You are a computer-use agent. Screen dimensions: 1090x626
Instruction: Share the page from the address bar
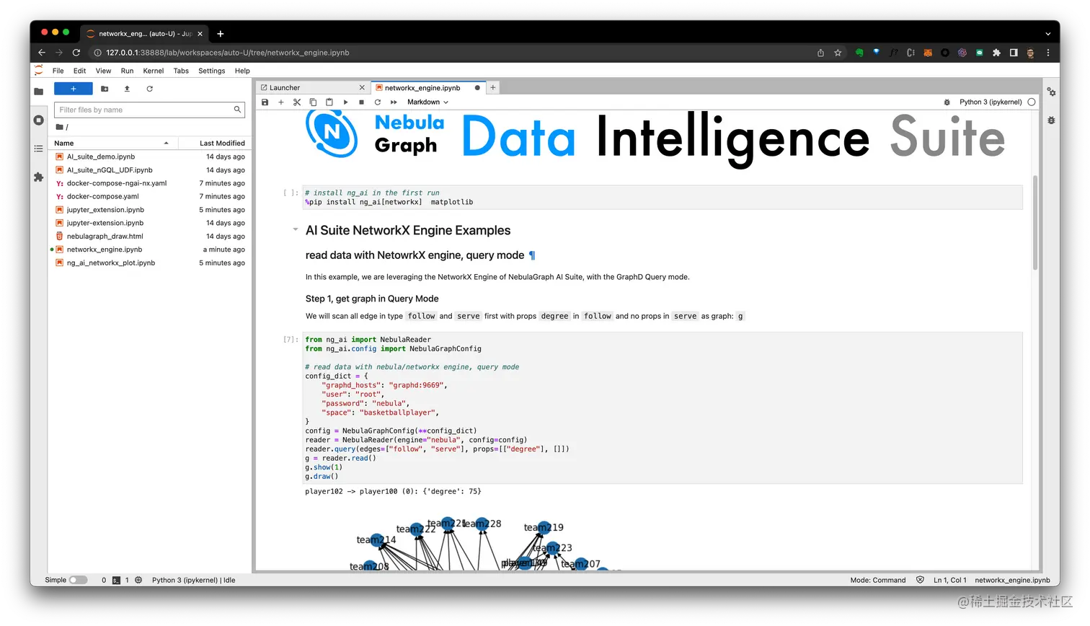click(820, 53)
